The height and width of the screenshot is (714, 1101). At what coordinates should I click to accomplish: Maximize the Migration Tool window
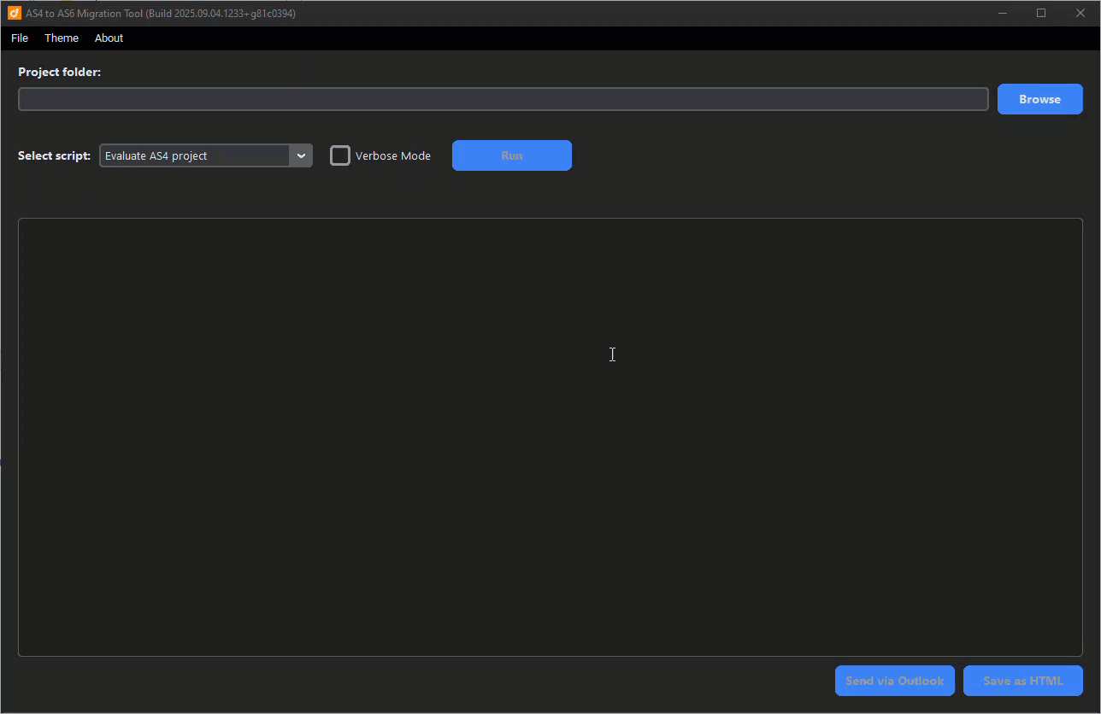(1041, 13)
